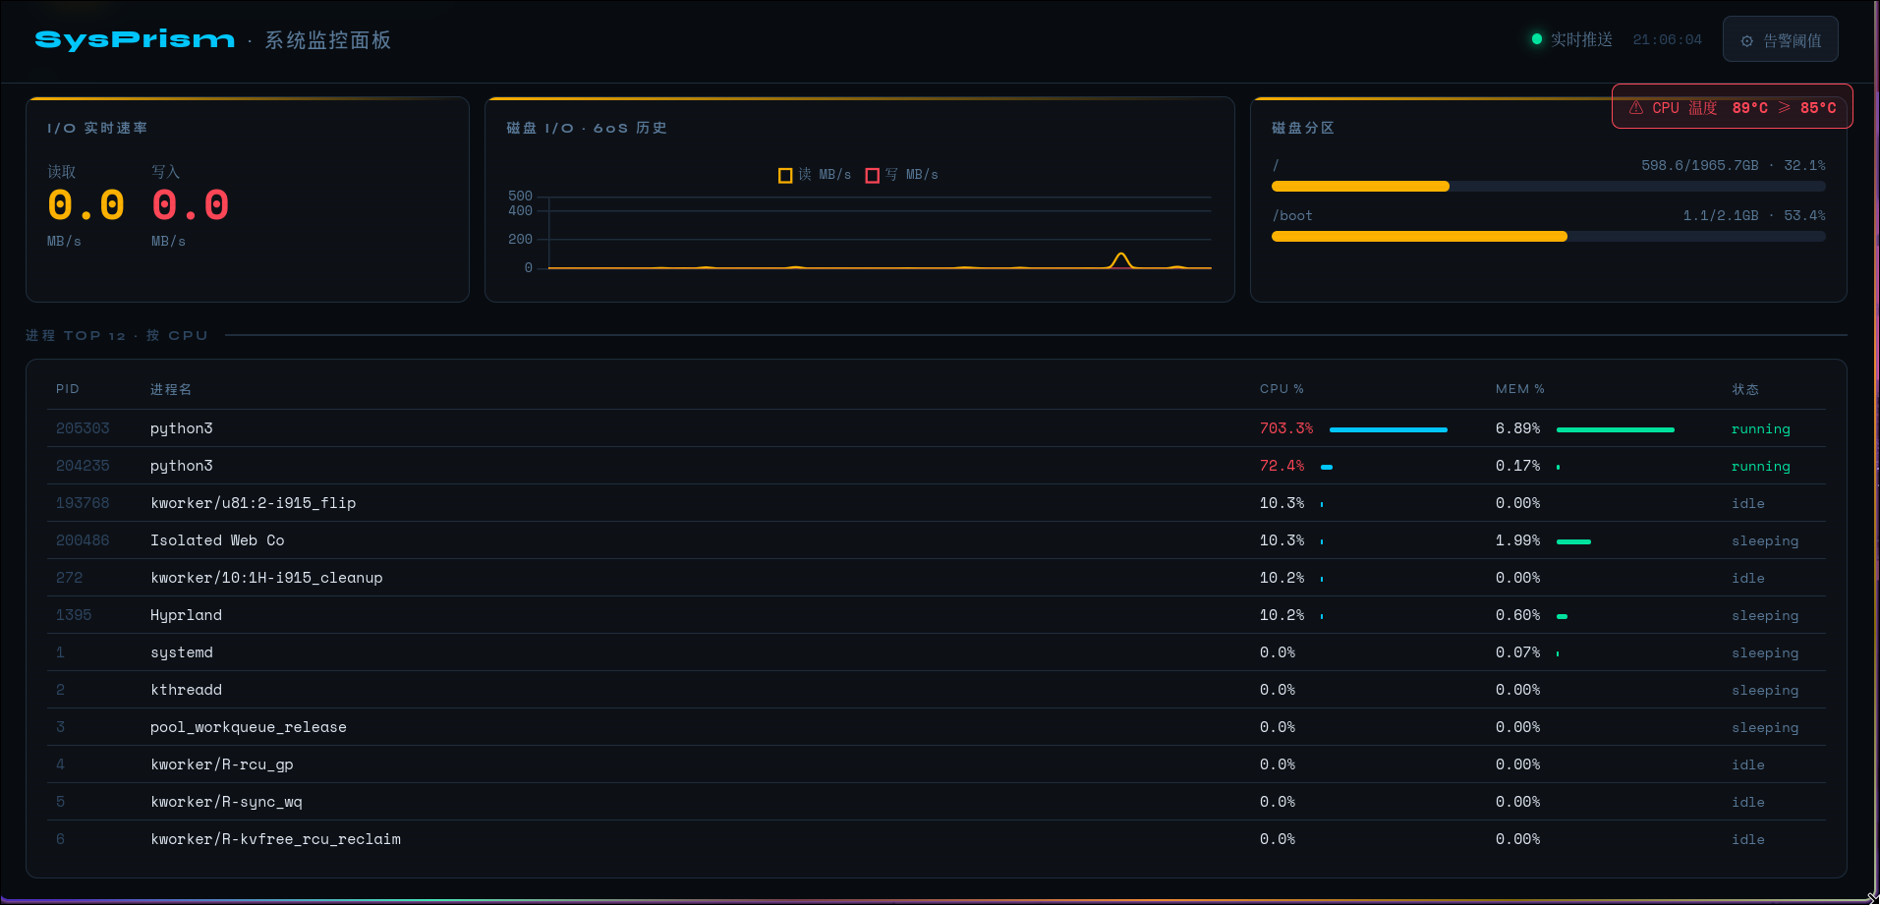Click the spike on the disk I/O chart
Image resolution: width=1880 pixels, height=905 pixels.
point(1120,258)
